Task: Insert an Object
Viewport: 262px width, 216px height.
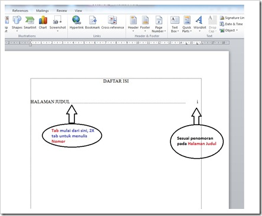Action: pos(228,30)
